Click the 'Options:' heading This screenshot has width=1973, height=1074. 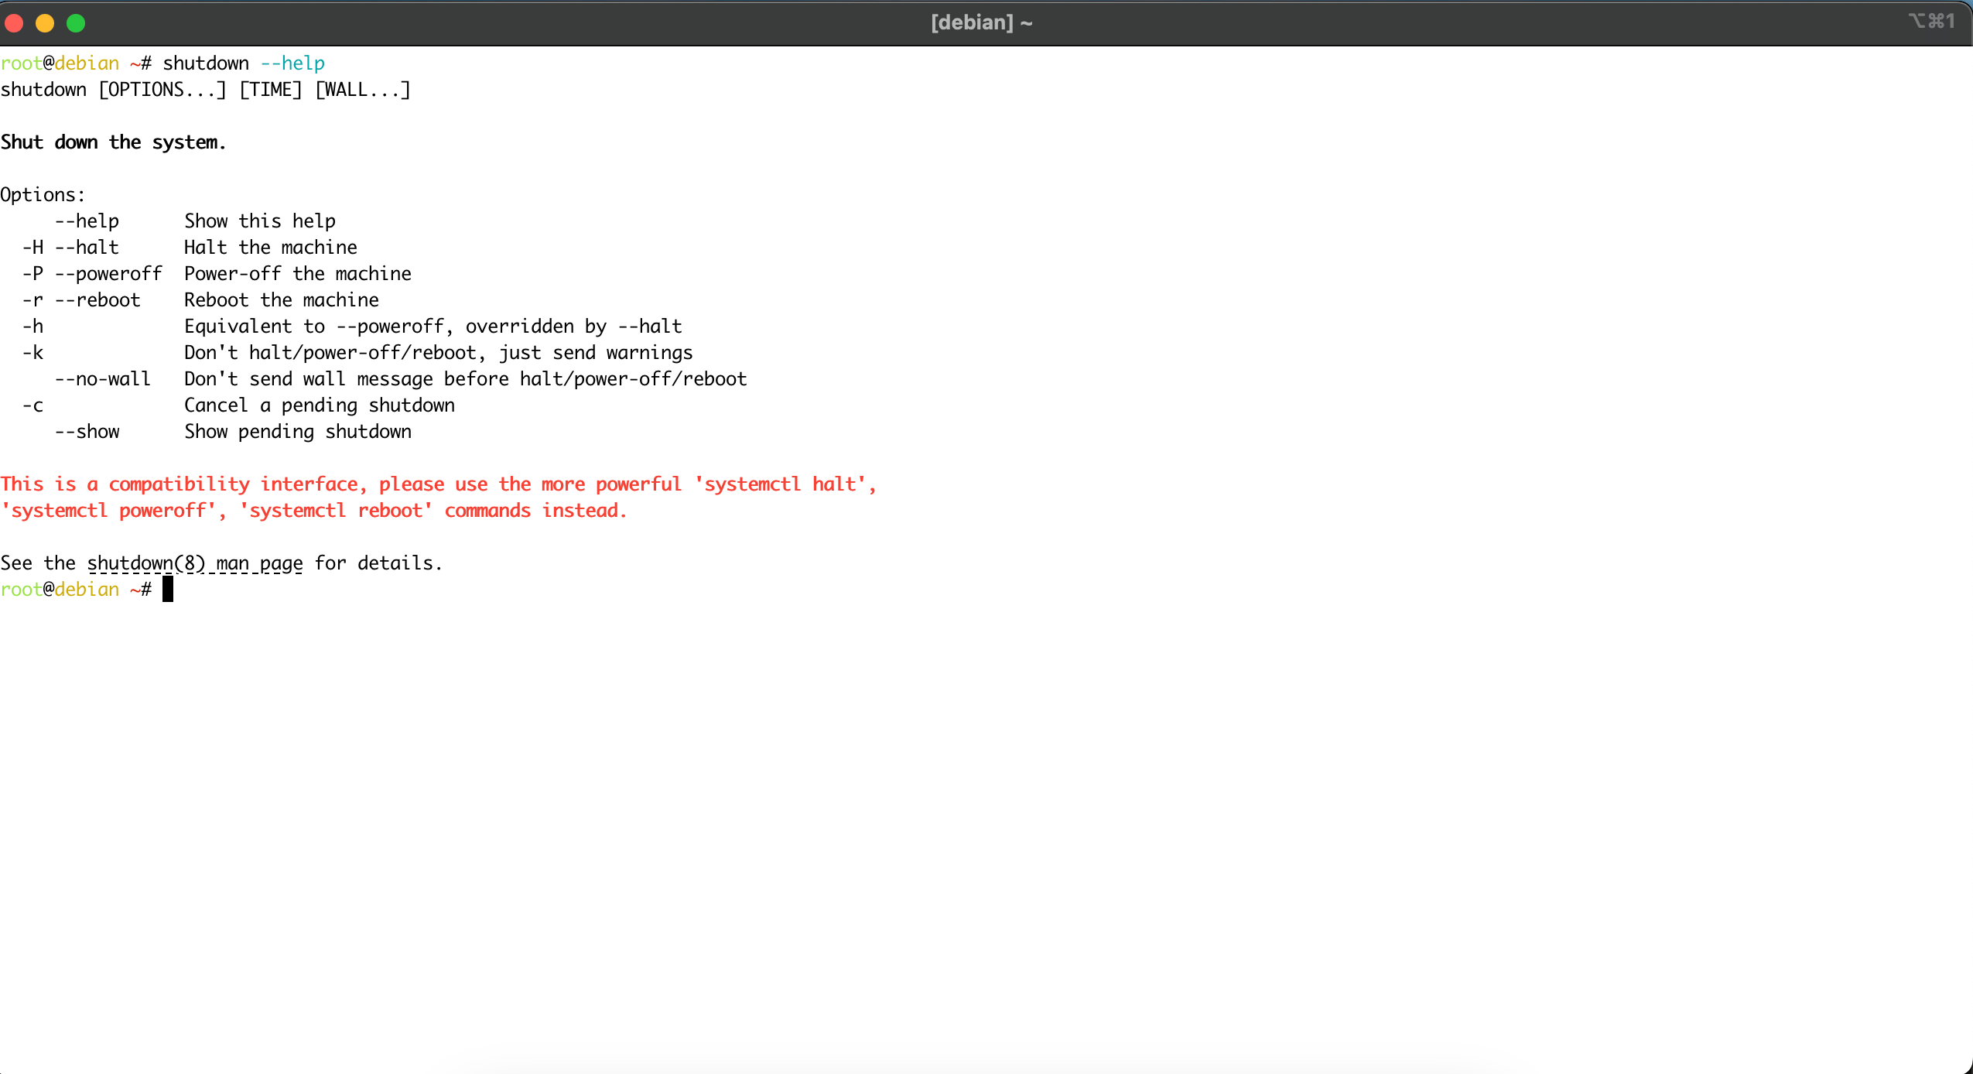43,195
